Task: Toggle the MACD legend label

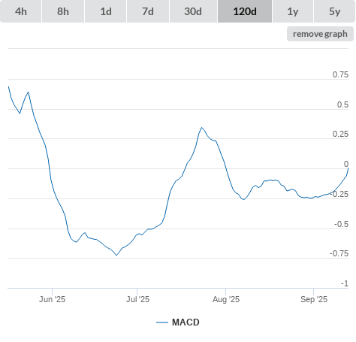Action: coord(186,322)
